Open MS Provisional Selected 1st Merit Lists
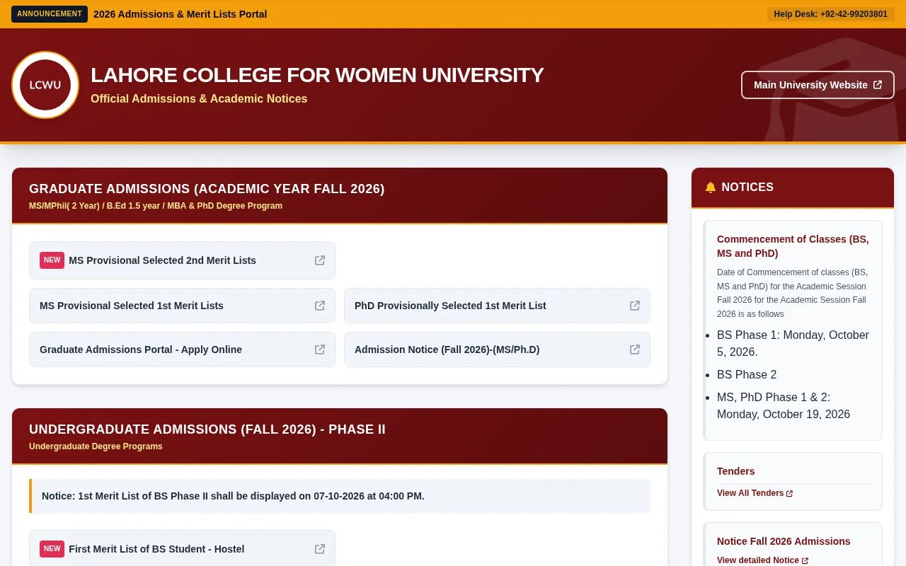This screenshot has height=566, width=906. pos(182,306)
